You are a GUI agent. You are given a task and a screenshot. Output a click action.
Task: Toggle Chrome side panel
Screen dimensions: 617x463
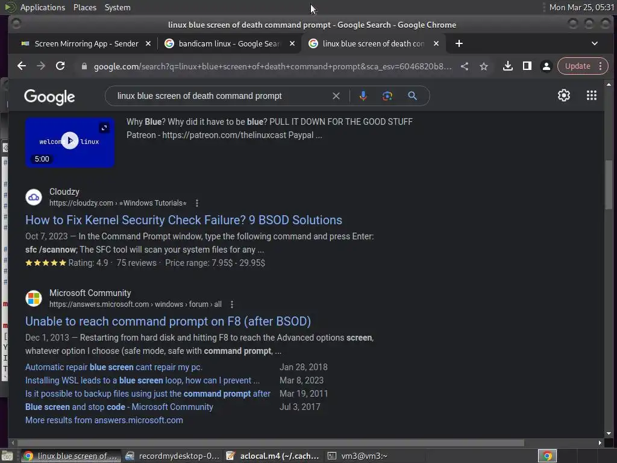click(x=527, y=66)
